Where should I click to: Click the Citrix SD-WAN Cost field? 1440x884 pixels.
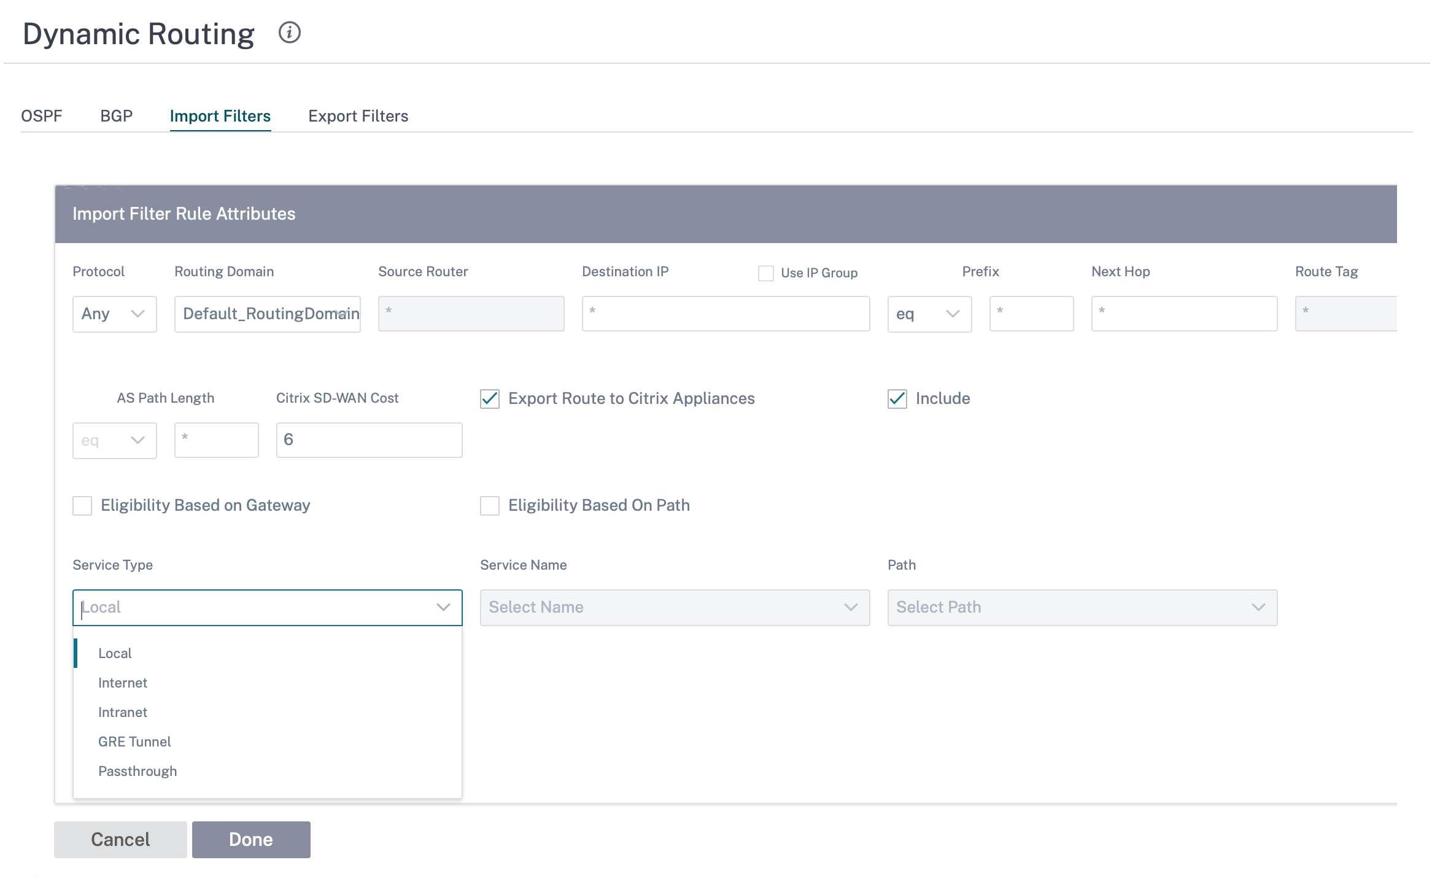coord(370,440)
